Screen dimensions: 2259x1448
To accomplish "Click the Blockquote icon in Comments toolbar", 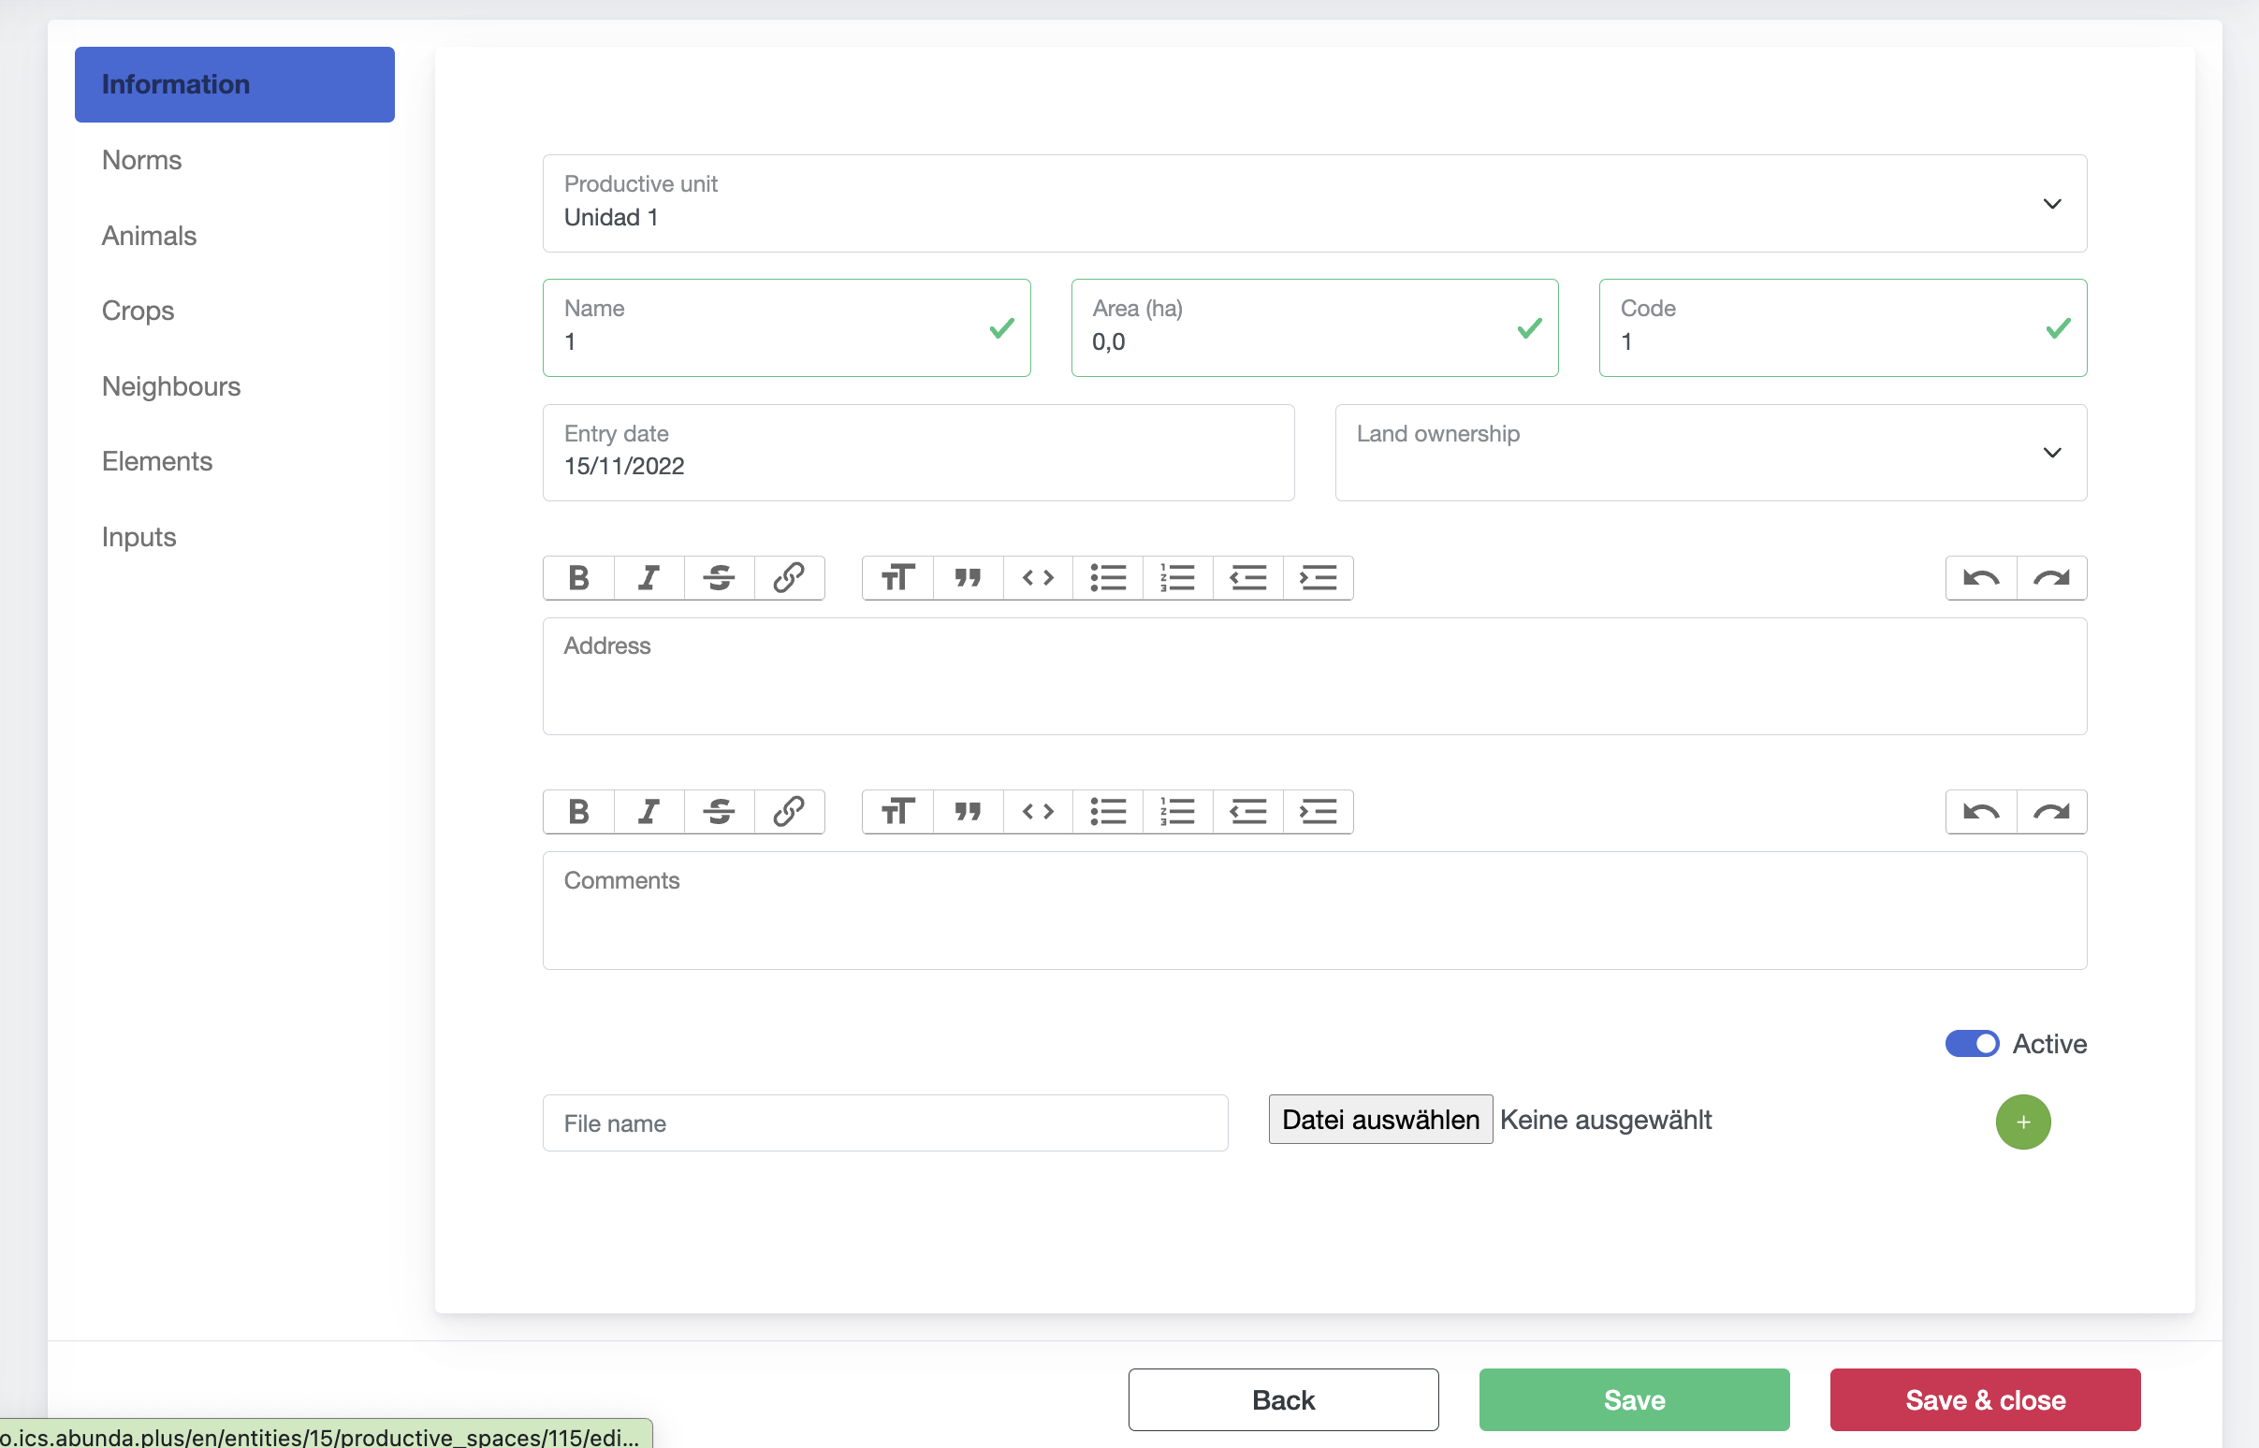I will pos(967,809).
